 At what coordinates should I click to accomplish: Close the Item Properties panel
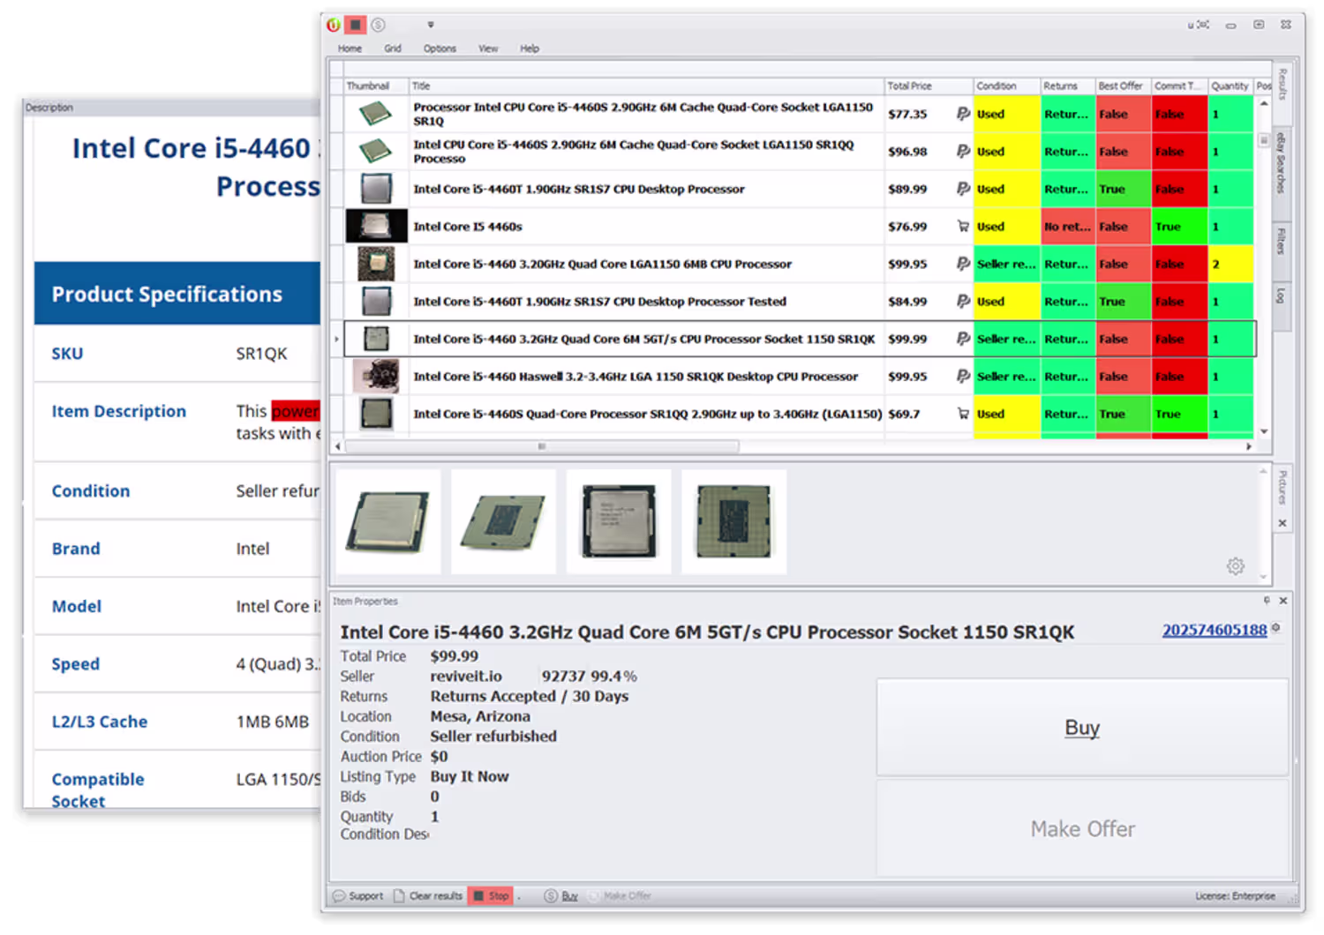click(1283, 601)
